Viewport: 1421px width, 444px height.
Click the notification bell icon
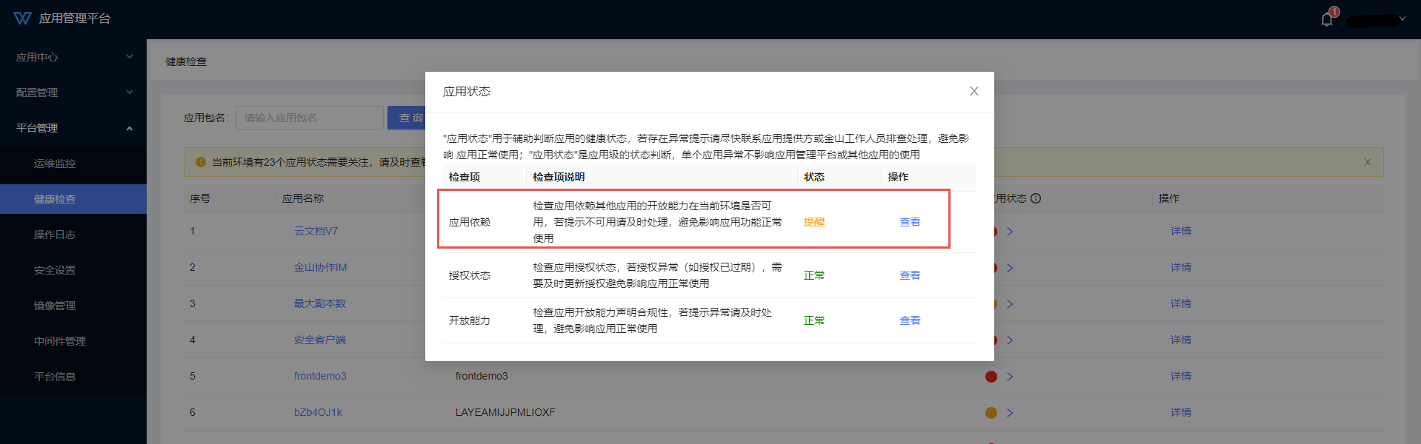coord(1326,19)
